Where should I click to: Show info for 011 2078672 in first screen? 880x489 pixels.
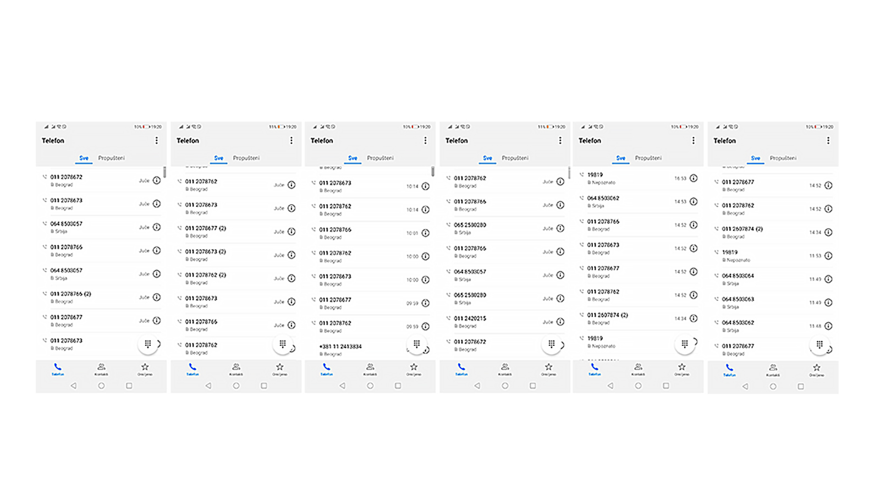(x=157, y=180)
